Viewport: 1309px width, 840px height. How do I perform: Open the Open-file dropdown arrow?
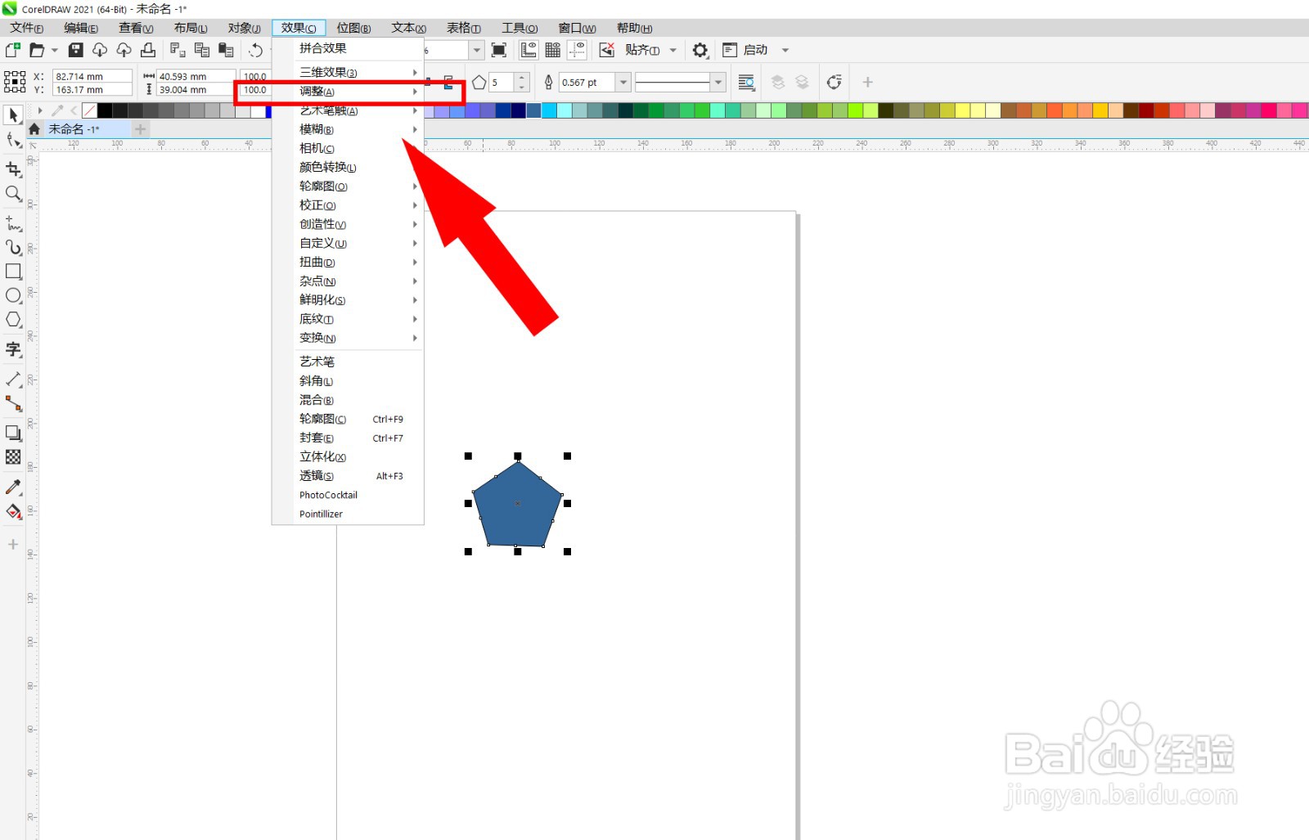[55, 50]
